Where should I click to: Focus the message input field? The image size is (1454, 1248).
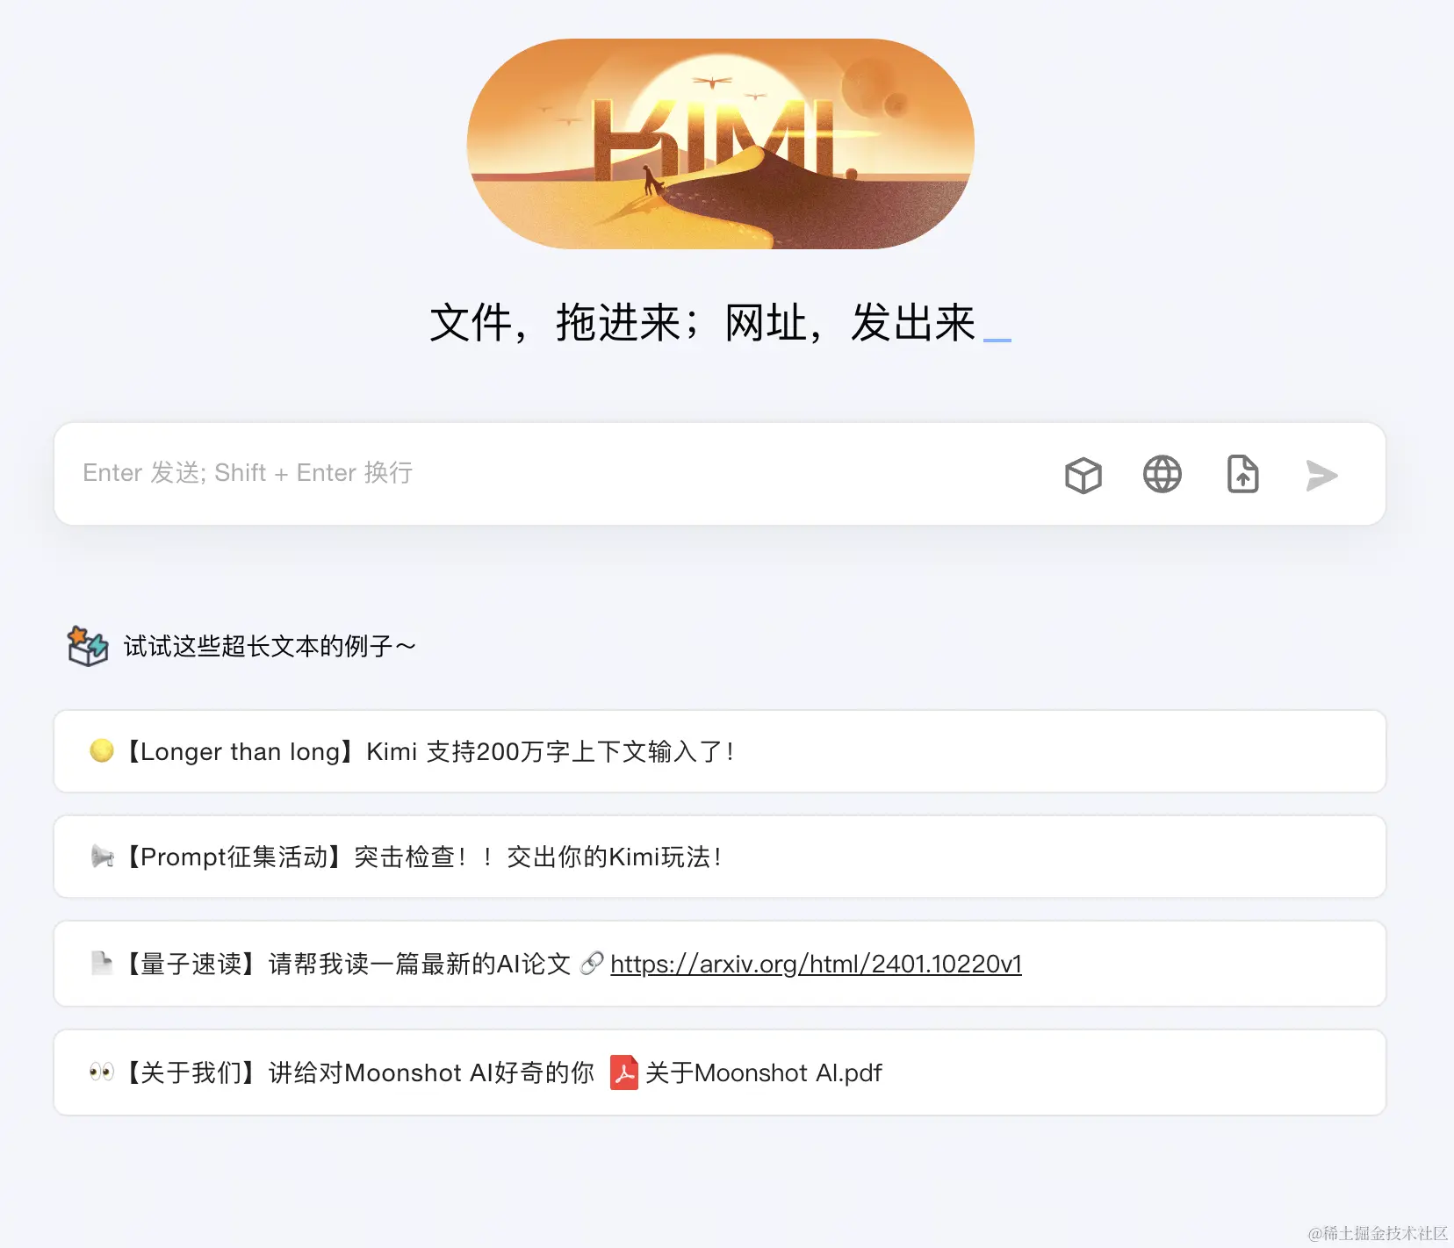(562, 474)
